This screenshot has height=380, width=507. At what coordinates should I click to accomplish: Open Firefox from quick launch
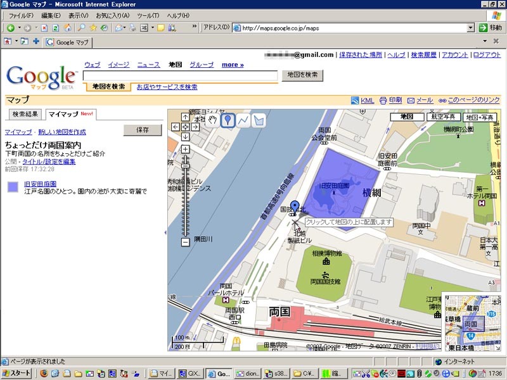point(44,374)
